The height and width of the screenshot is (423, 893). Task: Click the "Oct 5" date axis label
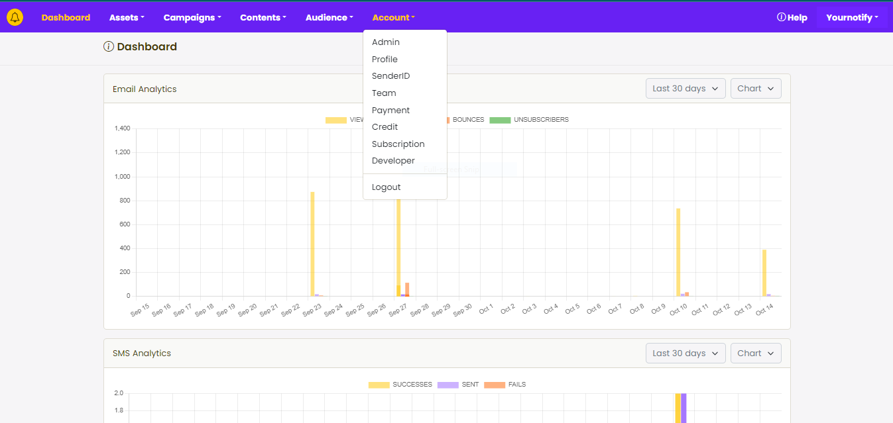click(x=572, y=310)
